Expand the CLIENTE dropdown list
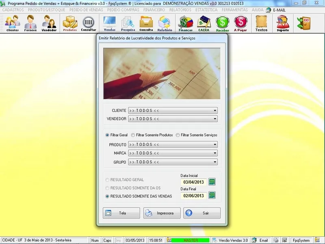 (x=214, y=110)
